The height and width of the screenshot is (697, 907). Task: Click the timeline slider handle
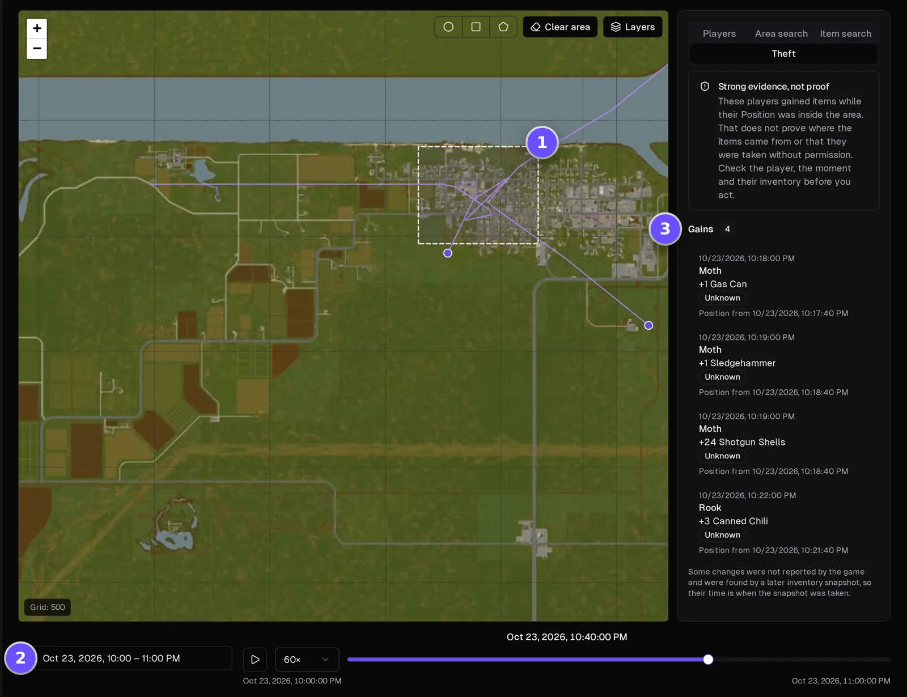click(708, 660)
